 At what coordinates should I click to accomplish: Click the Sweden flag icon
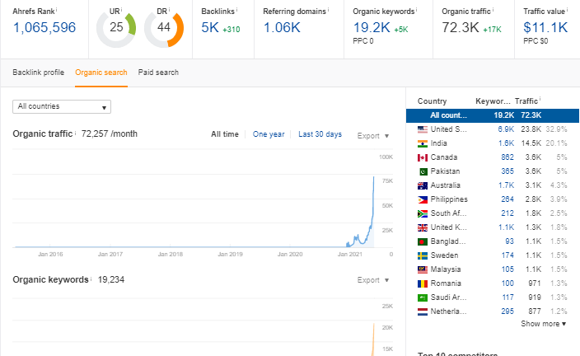423,255
